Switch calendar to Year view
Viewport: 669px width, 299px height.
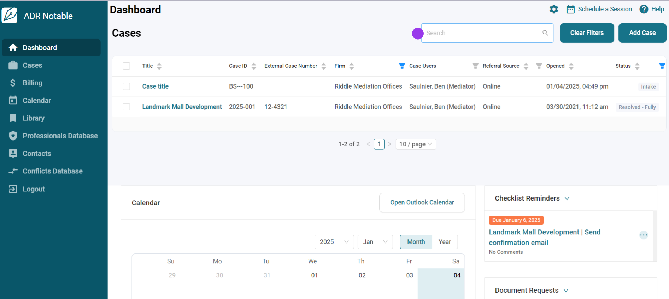click(x=444, y=242)
